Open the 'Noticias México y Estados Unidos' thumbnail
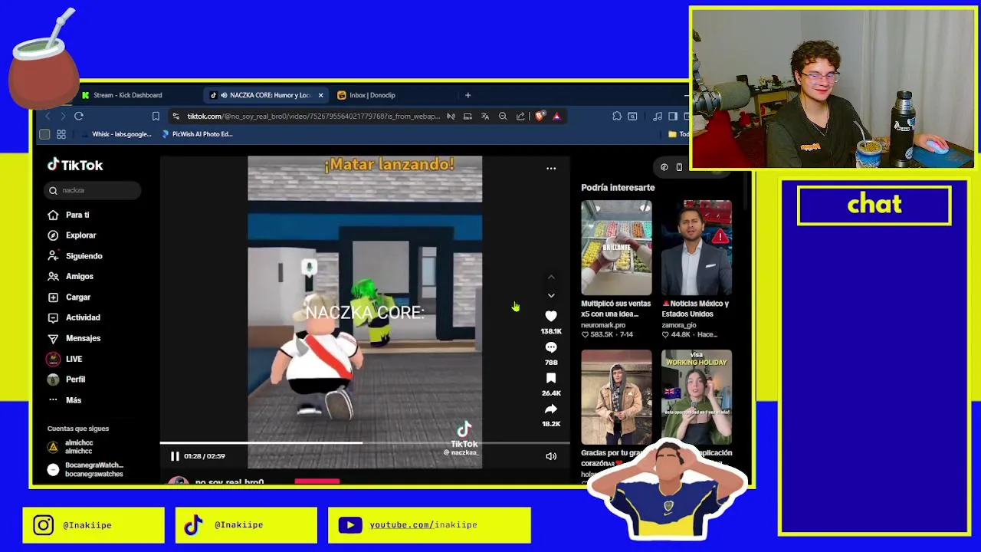This screenshot has height=552, width=981. 697,248
